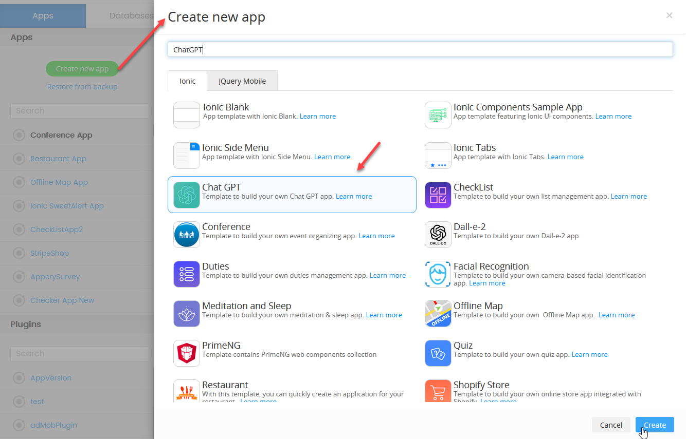Pick the Ionic Tabs template icon
Screen dimensions: 686x439
(x=438, y=156)
